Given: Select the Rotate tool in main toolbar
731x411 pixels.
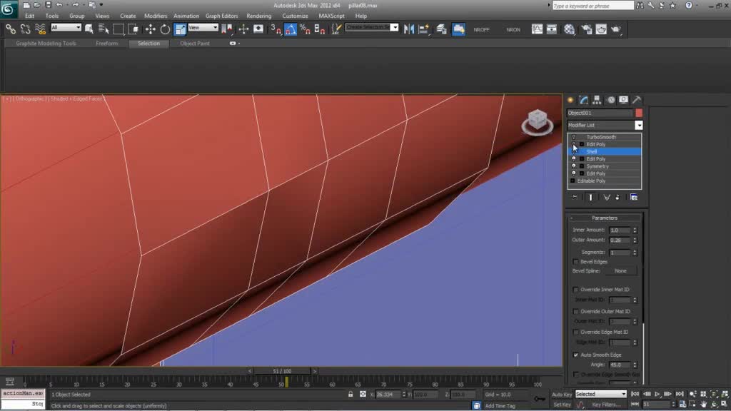Looking at the screenshot, I should click(165, 29).
